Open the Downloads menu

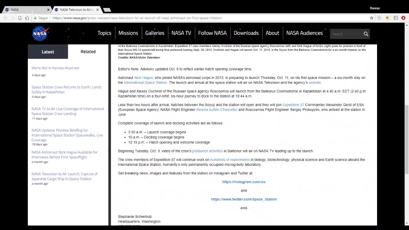pos(246,33)
